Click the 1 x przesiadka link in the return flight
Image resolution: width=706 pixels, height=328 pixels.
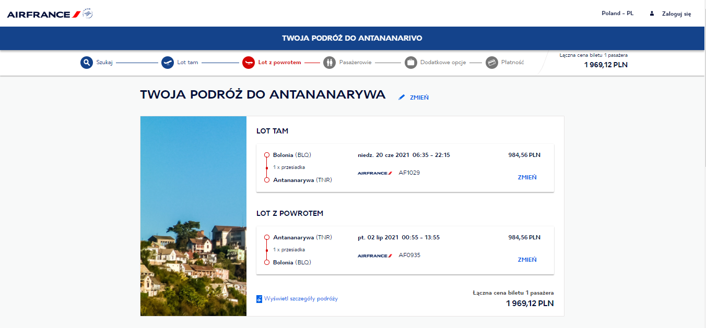[289, 250]
